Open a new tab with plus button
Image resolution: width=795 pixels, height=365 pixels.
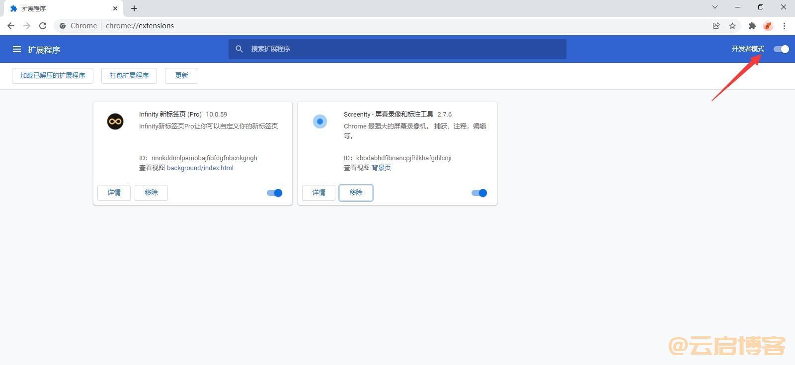coord(134,8)
